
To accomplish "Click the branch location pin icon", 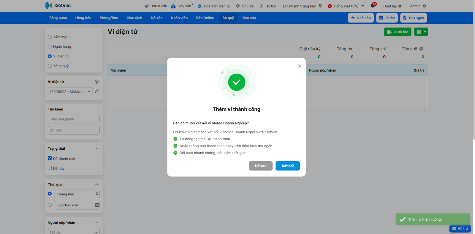I will [x=320, y=6].
